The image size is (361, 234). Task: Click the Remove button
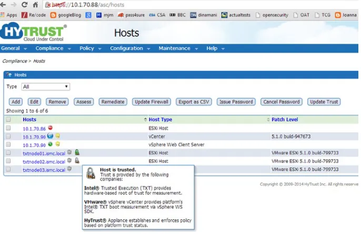point(57,102)
